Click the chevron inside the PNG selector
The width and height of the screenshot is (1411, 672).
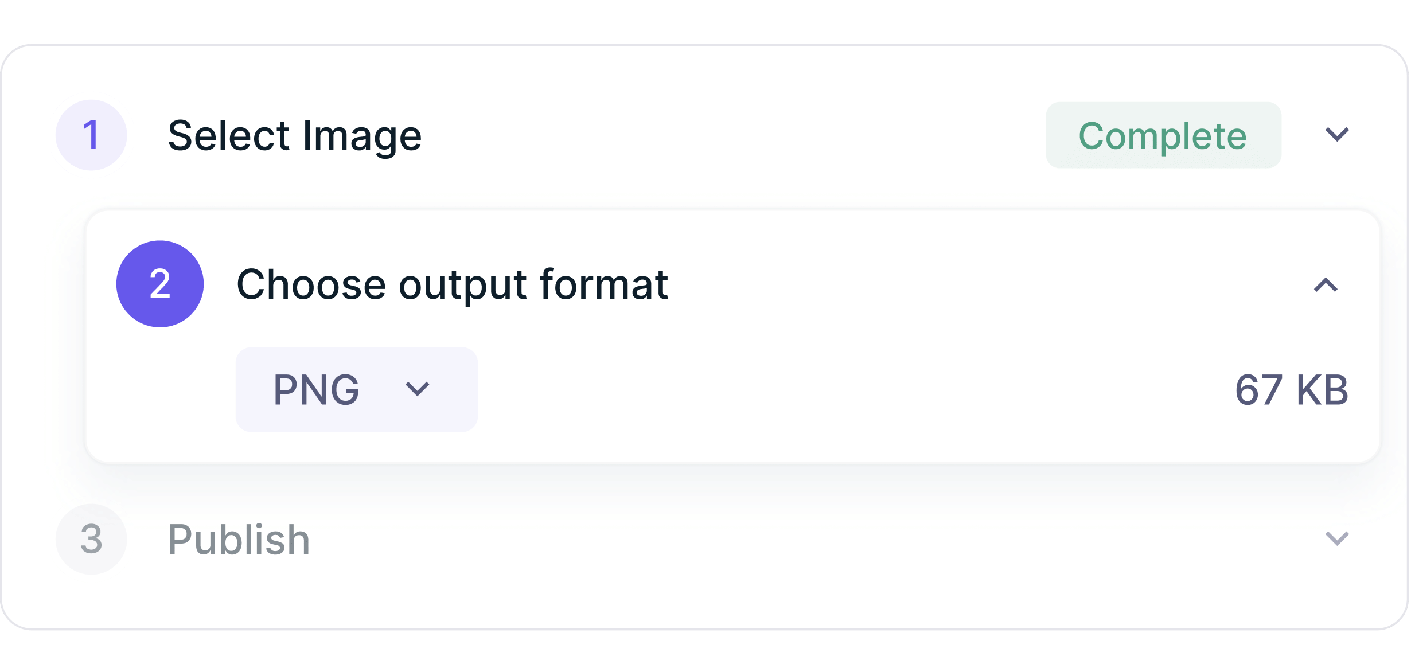418,389
